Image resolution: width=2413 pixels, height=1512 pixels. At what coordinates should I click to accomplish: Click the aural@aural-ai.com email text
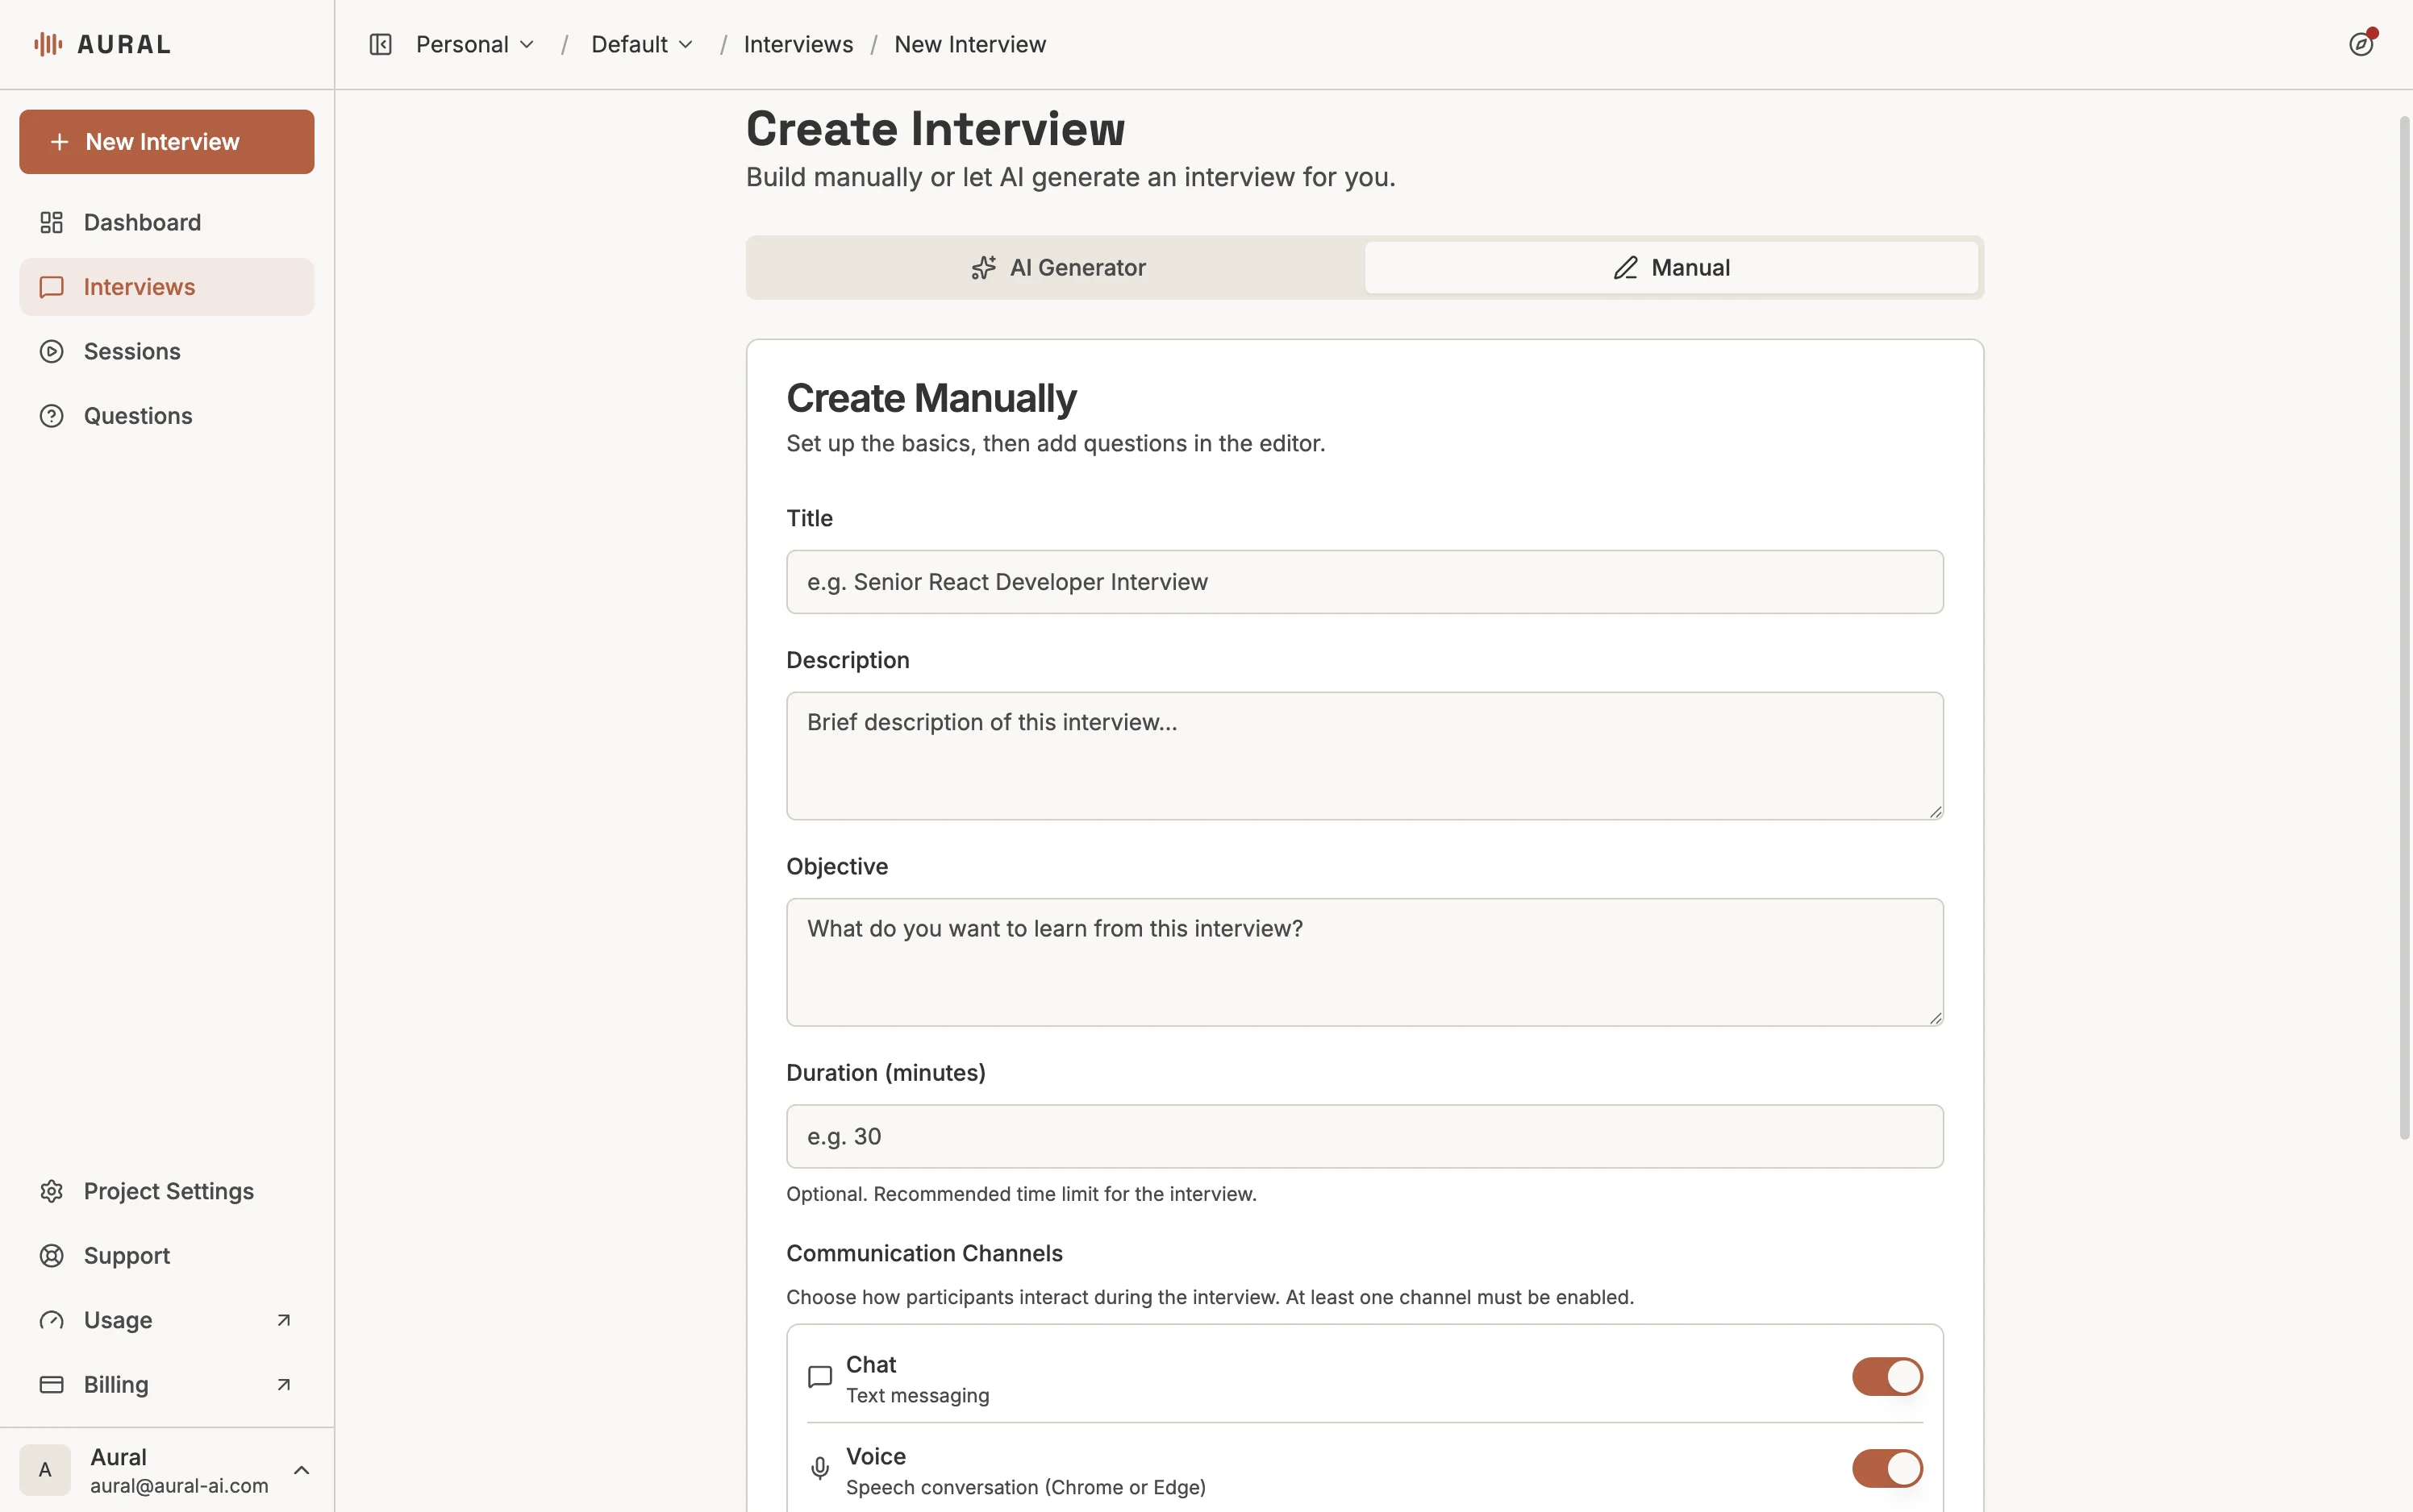[179, 1486]
